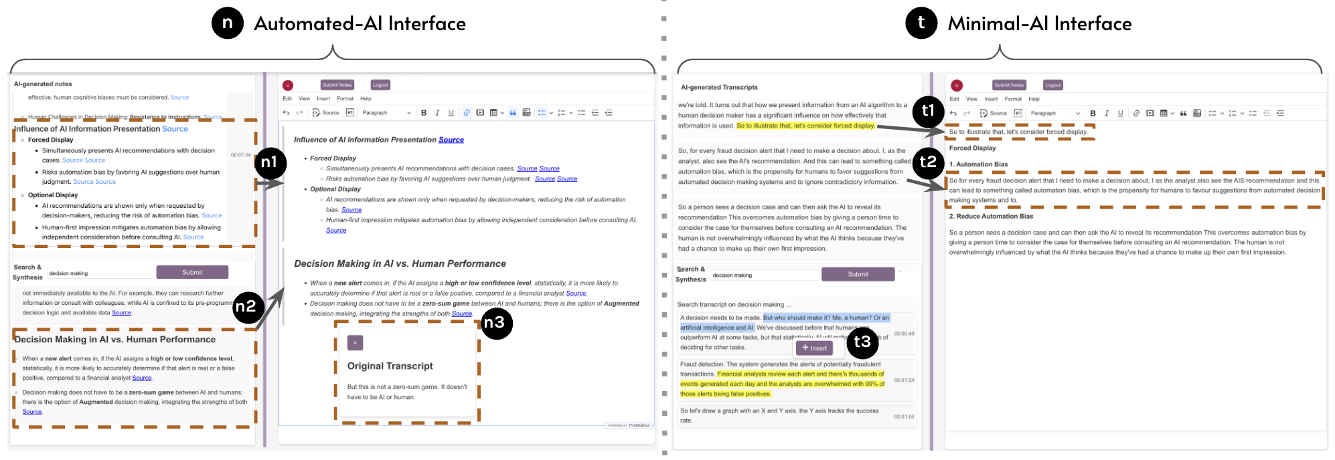The image size is (1335, 460).
Task: Focus Automated-AI search field 'decision making'
Action: point(100,273)
